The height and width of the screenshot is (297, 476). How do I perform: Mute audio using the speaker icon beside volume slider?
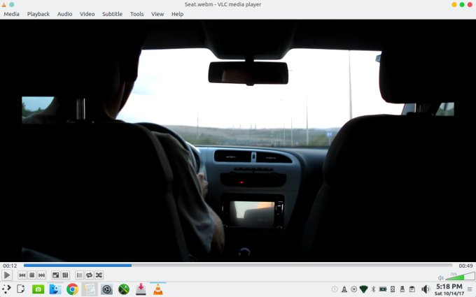click(441, 277)
